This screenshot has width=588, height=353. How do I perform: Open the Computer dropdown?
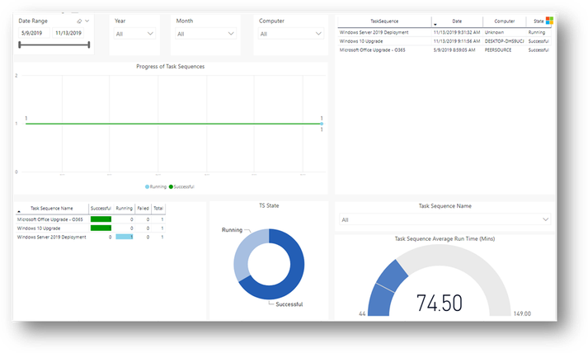(290, 34)
